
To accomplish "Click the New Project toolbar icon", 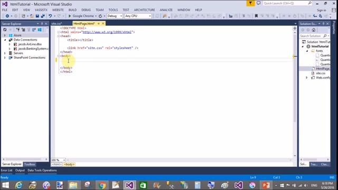I will point(23,16).
